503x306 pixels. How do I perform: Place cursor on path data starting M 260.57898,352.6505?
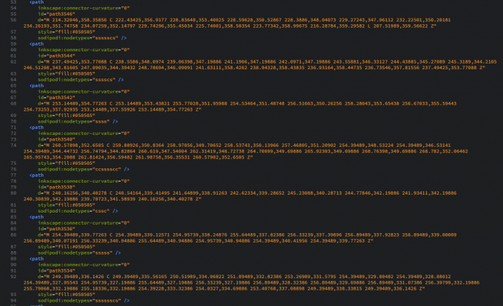click(x=245, y=151)
